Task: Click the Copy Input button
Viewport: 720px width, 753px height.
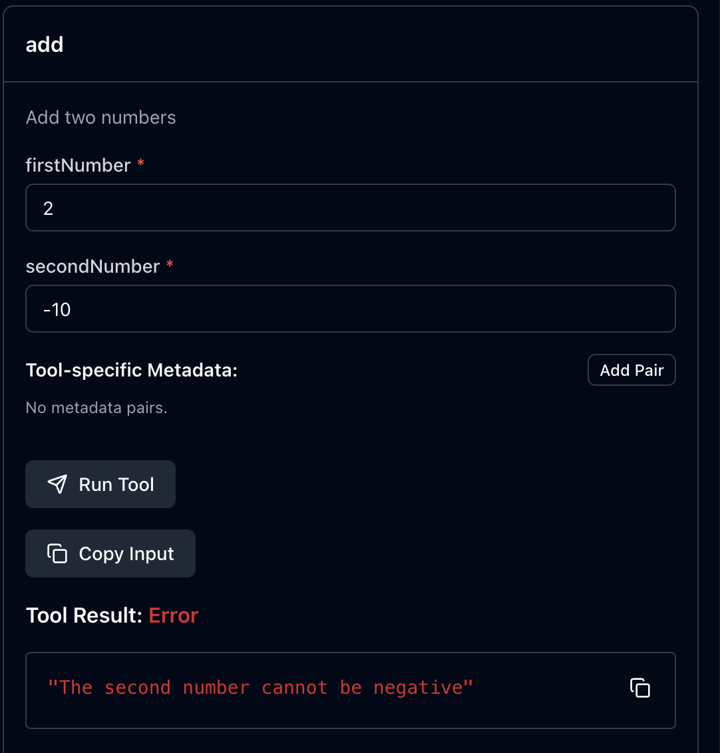Action: [x=110, y=553]
